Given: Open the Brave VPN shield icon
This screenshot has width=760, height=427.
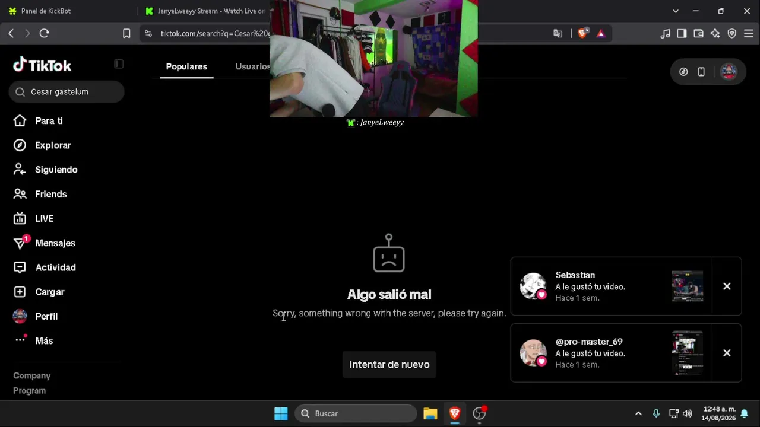Looking at the screenshot, I should 732,34.
